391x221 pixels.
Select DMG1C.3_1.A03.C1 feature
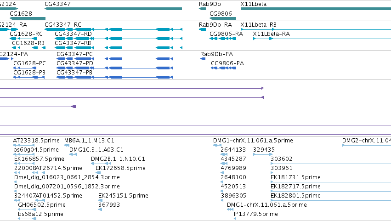[73, 154]
